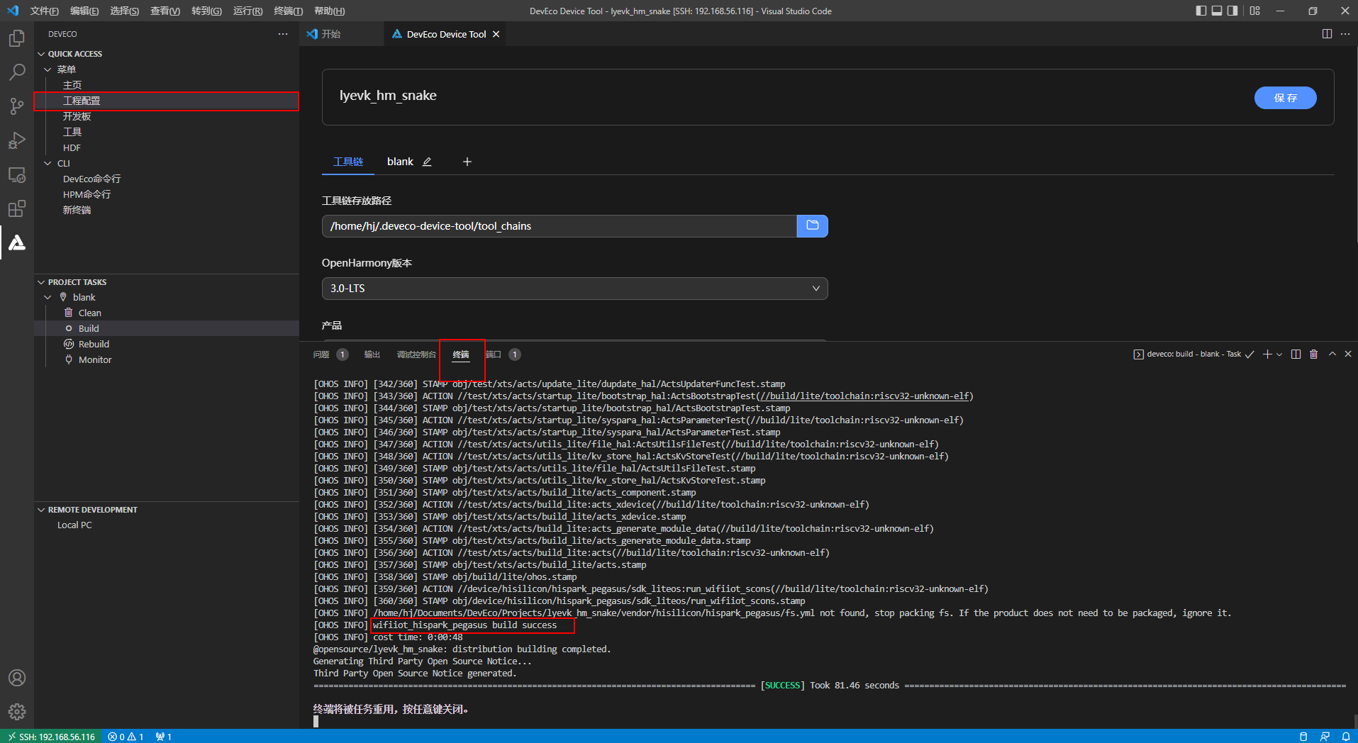Open HDF from the menu tree
1358x743 pixels.
[72, 147]
